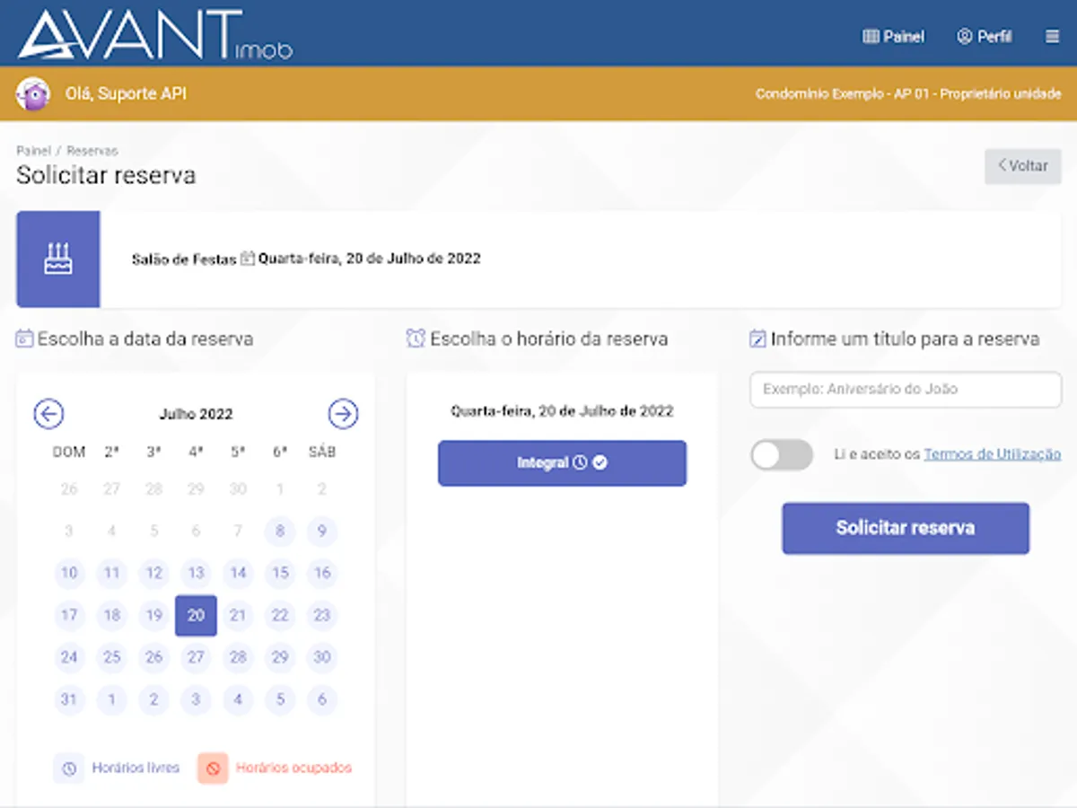
Task: Select July 8 on the calendar
Action: pos(280,531)
